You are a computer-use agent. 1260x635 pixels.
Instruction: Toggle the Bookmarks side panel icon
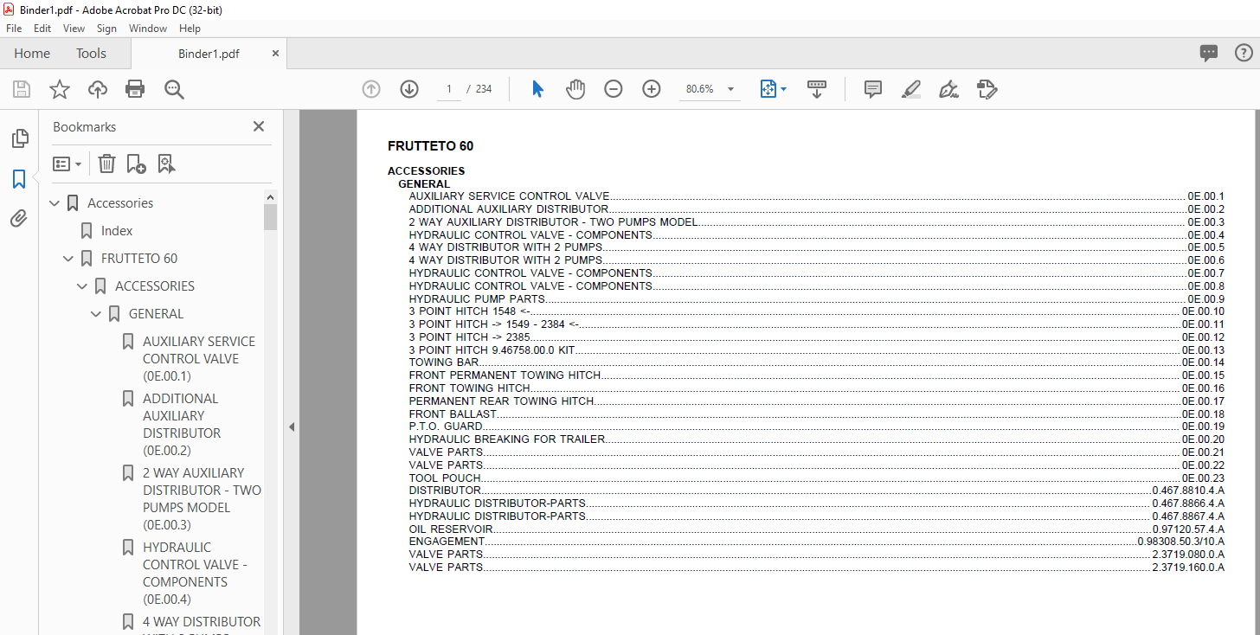point(19,179)
